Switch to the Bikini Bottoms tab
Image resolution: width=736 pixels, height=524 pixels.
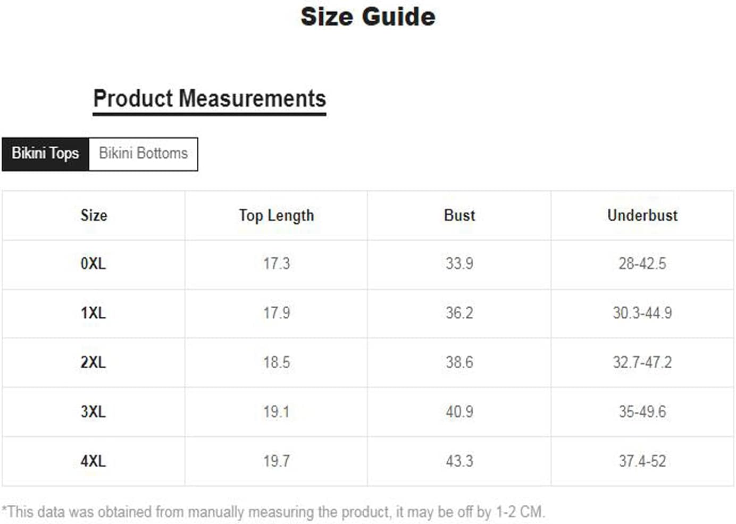144,154
